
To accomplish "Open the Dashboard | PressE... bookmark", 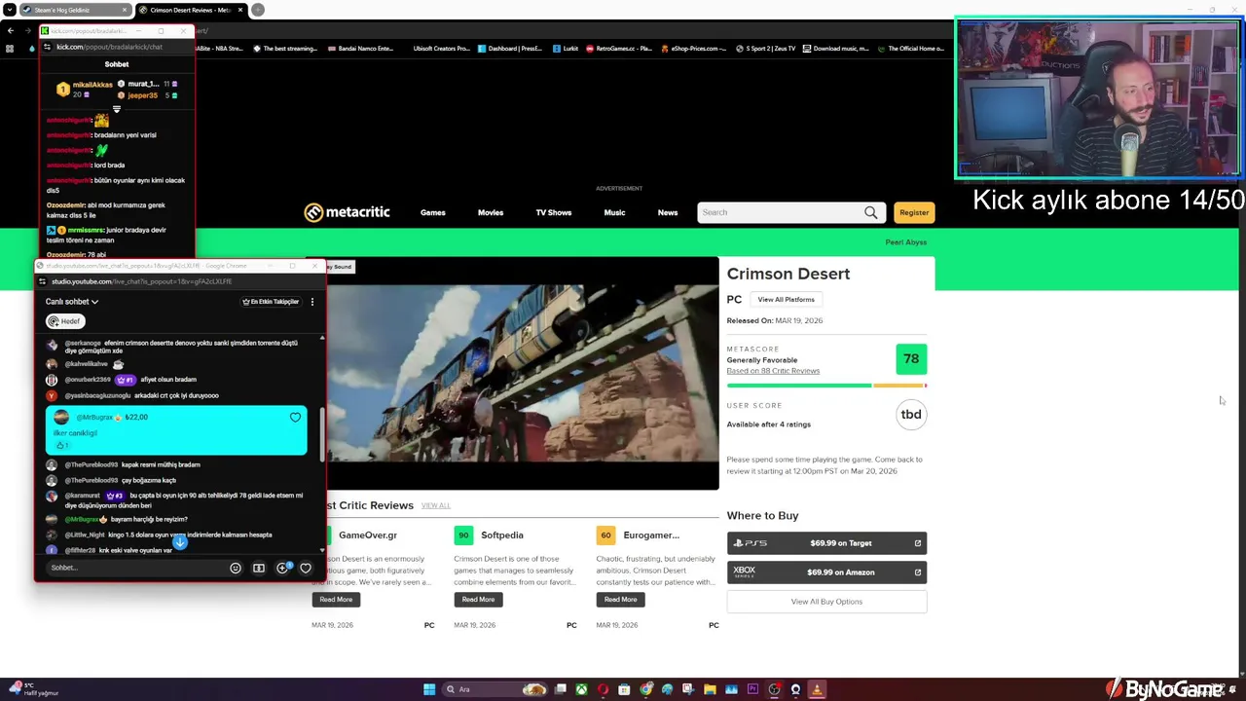I will pos(509,48).
